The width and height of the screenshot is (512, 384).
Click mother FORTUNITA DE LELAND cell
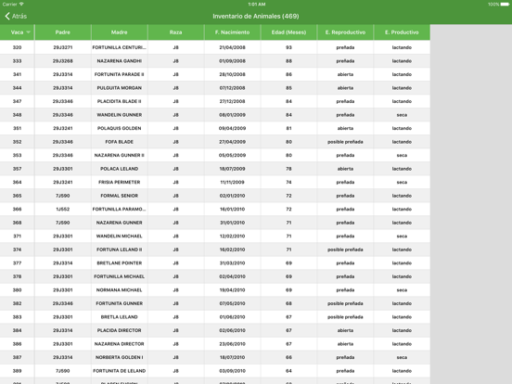[x=119, y=371]
